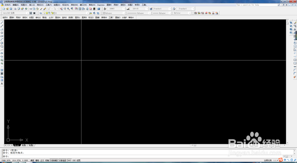
Task: Select the Spline curve tool
Action: (2, 50)
